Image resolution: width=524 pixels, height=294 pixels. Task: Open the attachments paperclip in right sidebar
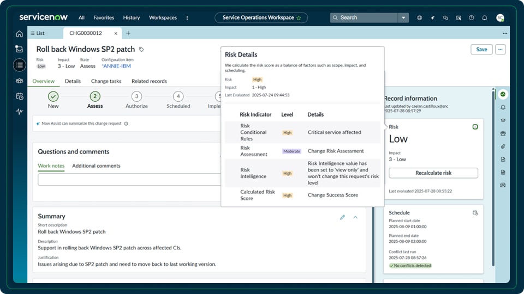tap(503, 146)
